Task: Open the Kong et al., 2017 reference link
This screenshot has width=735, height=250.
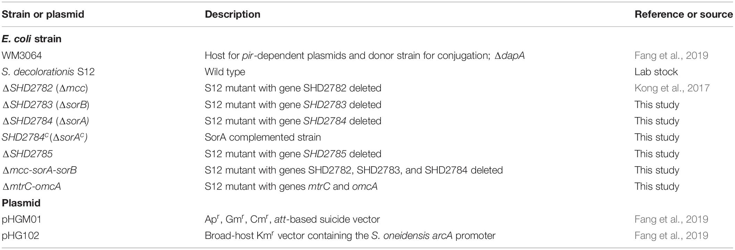Action: tap(672, 88)
